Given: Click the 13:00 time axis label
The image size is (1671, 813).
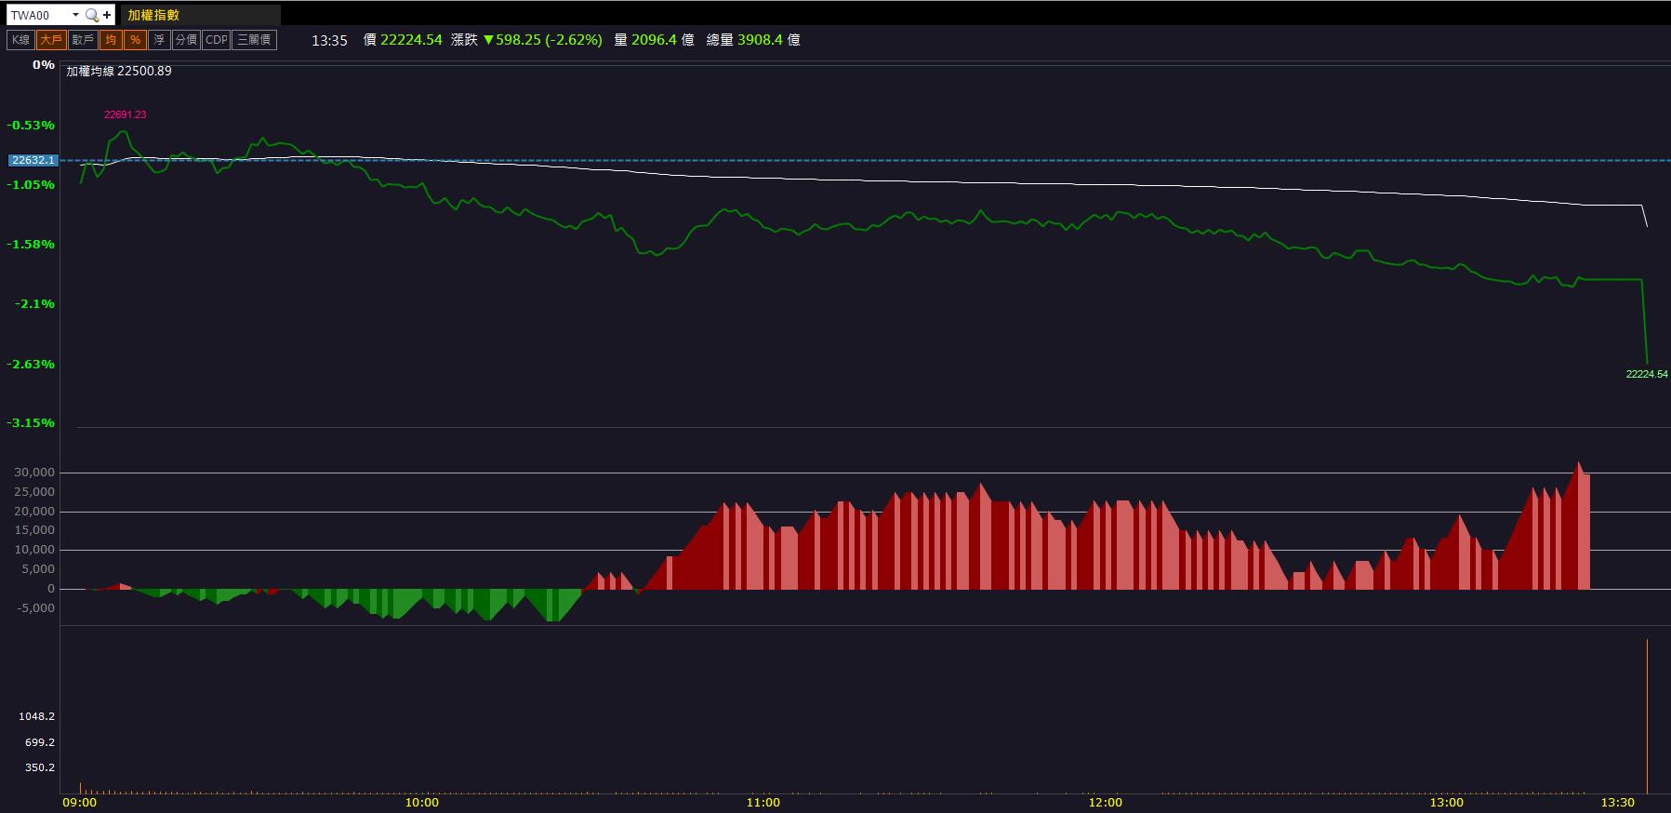Looking at the screenshot, I should click(x=1446, y=803).
